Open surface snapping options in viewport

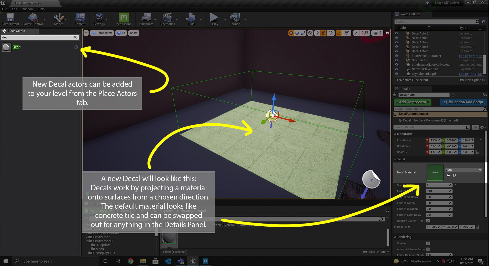click(x=317, y=33)
